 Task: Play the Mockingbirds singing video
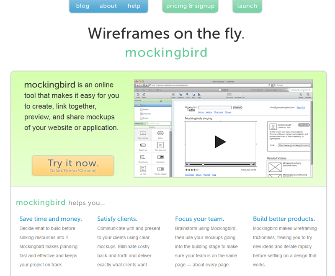(x=220, y=142)
